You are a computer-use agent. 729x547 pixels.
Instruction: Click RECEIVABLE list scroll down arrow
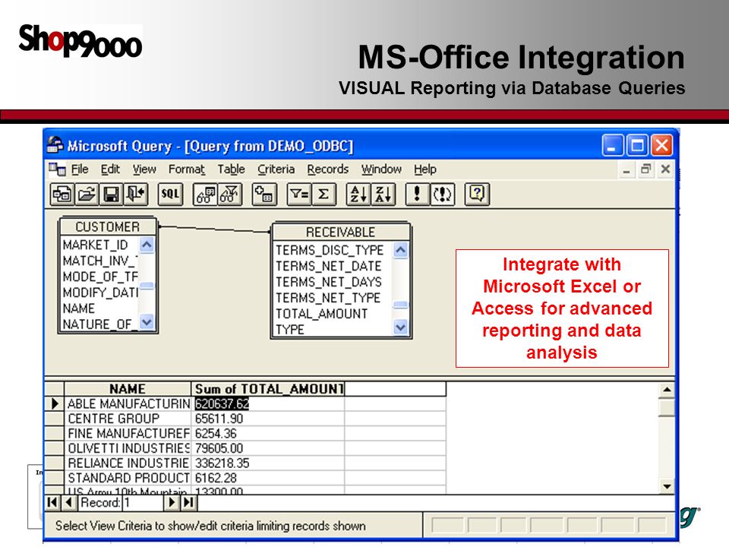click(x=400, y=327)
